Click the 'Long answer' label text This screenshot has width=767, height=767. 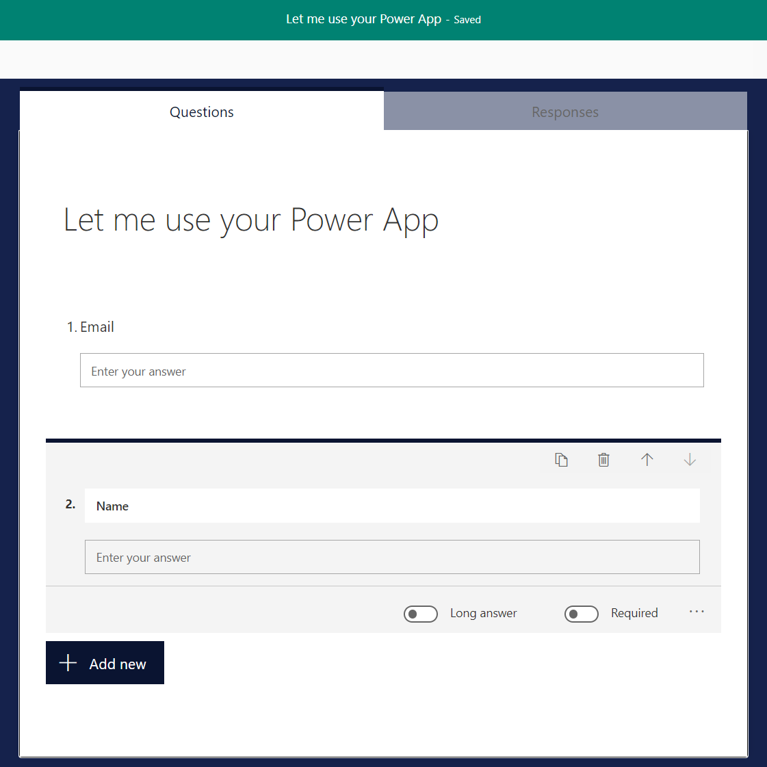(x=483, y=614)
